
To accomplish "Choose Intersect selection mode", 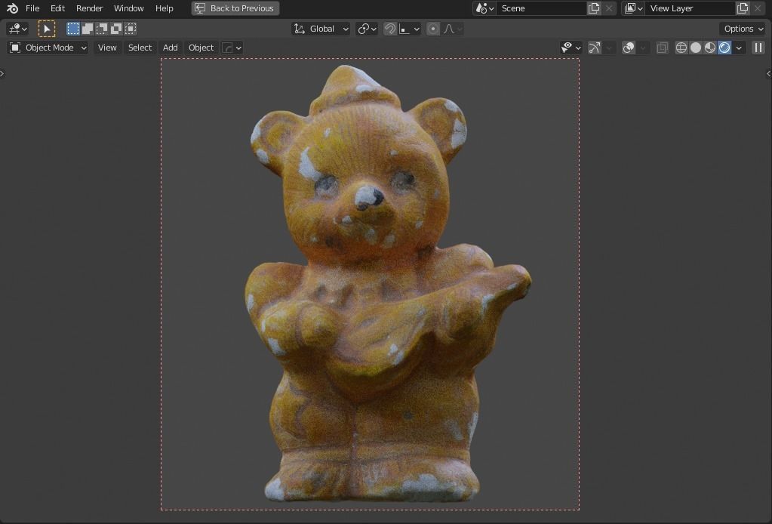I will point(131,29).
